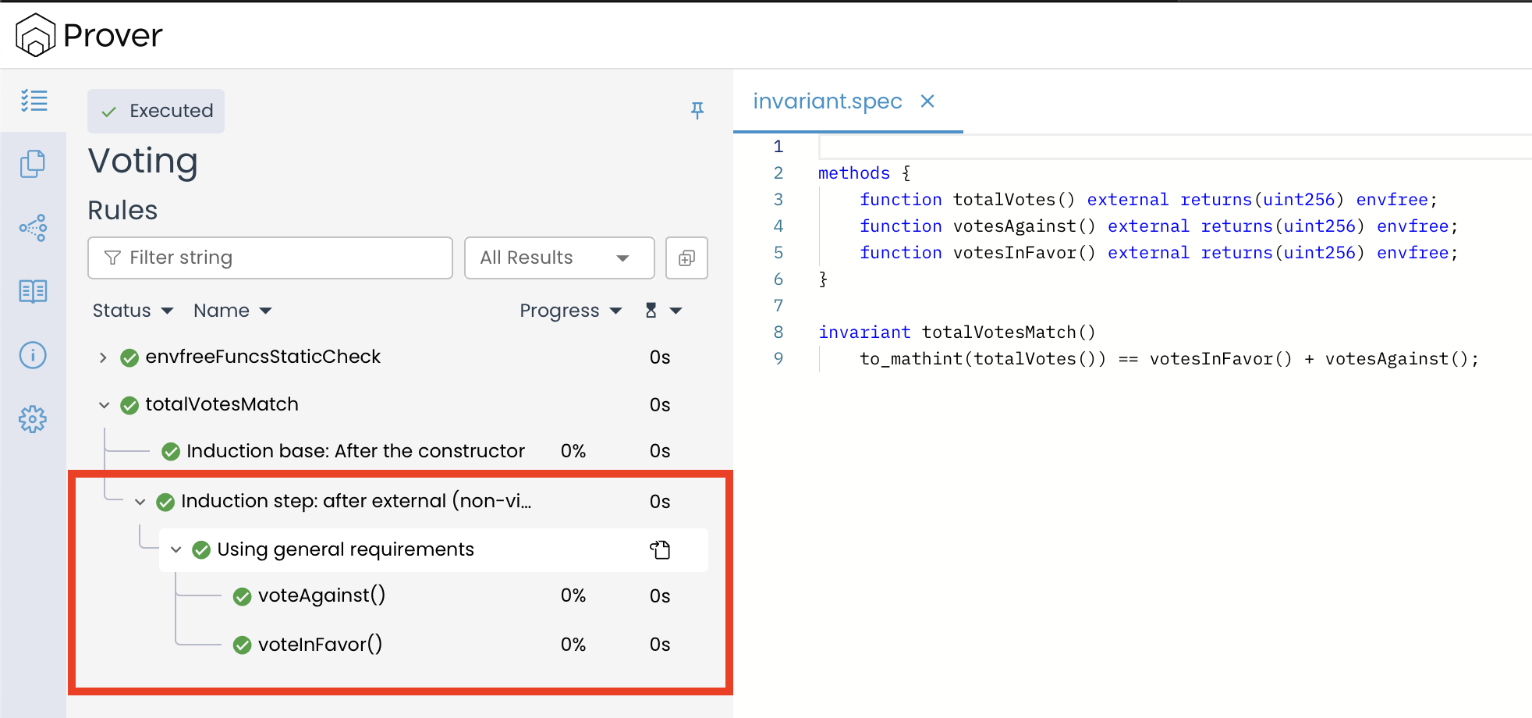
Task: Click the Prover logo icon
Action: [35, 35]
